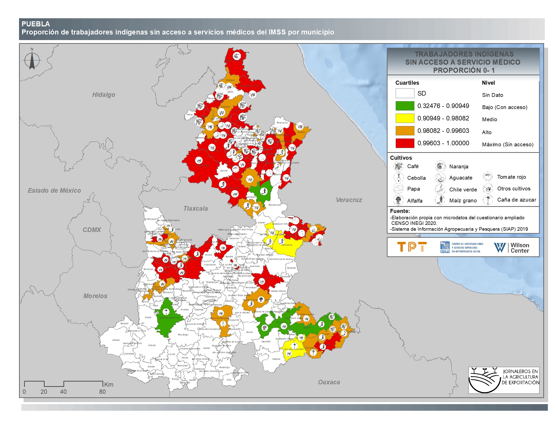Click the green Bajo quartile swatch
The height and width of the screenshot is (431, 558).
[x=405, y=106]
